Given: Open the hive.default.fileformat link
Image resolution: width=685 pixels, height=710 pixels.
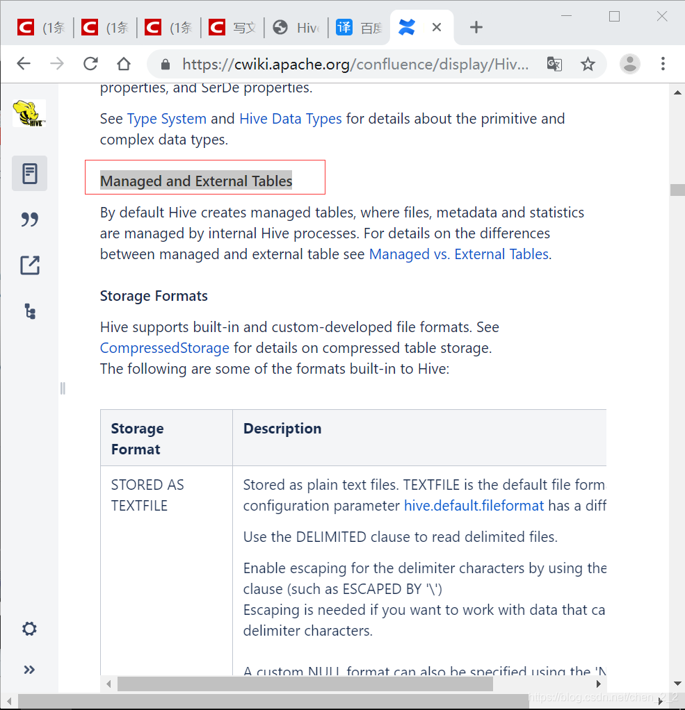Looking at the screenshot, I should tap(474, 505).
